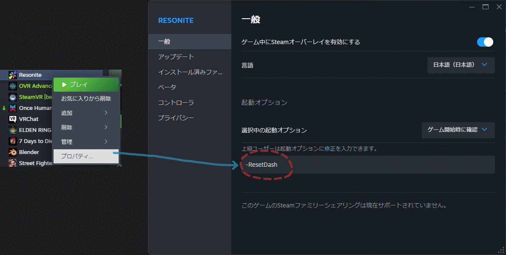
Task: Click the RESONITE title in properties sidebar
Action: point(176,20)
